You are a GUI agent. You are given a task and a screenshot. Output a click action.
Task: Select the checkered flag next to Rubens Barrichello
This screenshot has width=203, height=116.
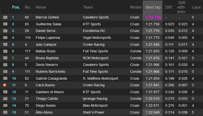pos(5,71)
